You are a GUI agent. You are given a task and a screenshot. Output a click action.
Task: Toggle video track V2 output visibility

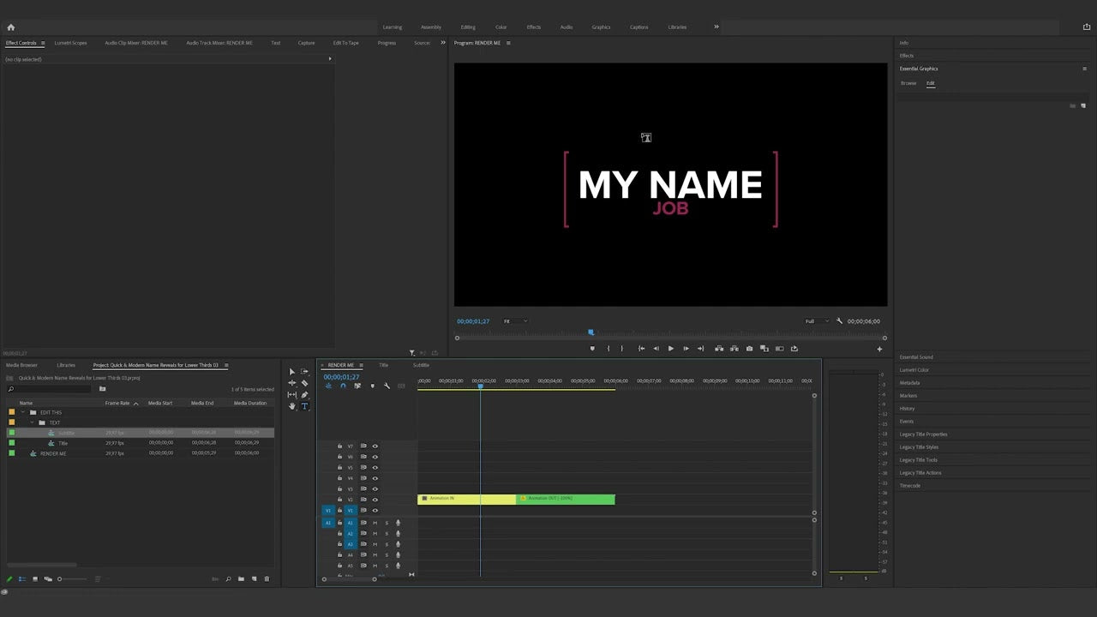375,499
